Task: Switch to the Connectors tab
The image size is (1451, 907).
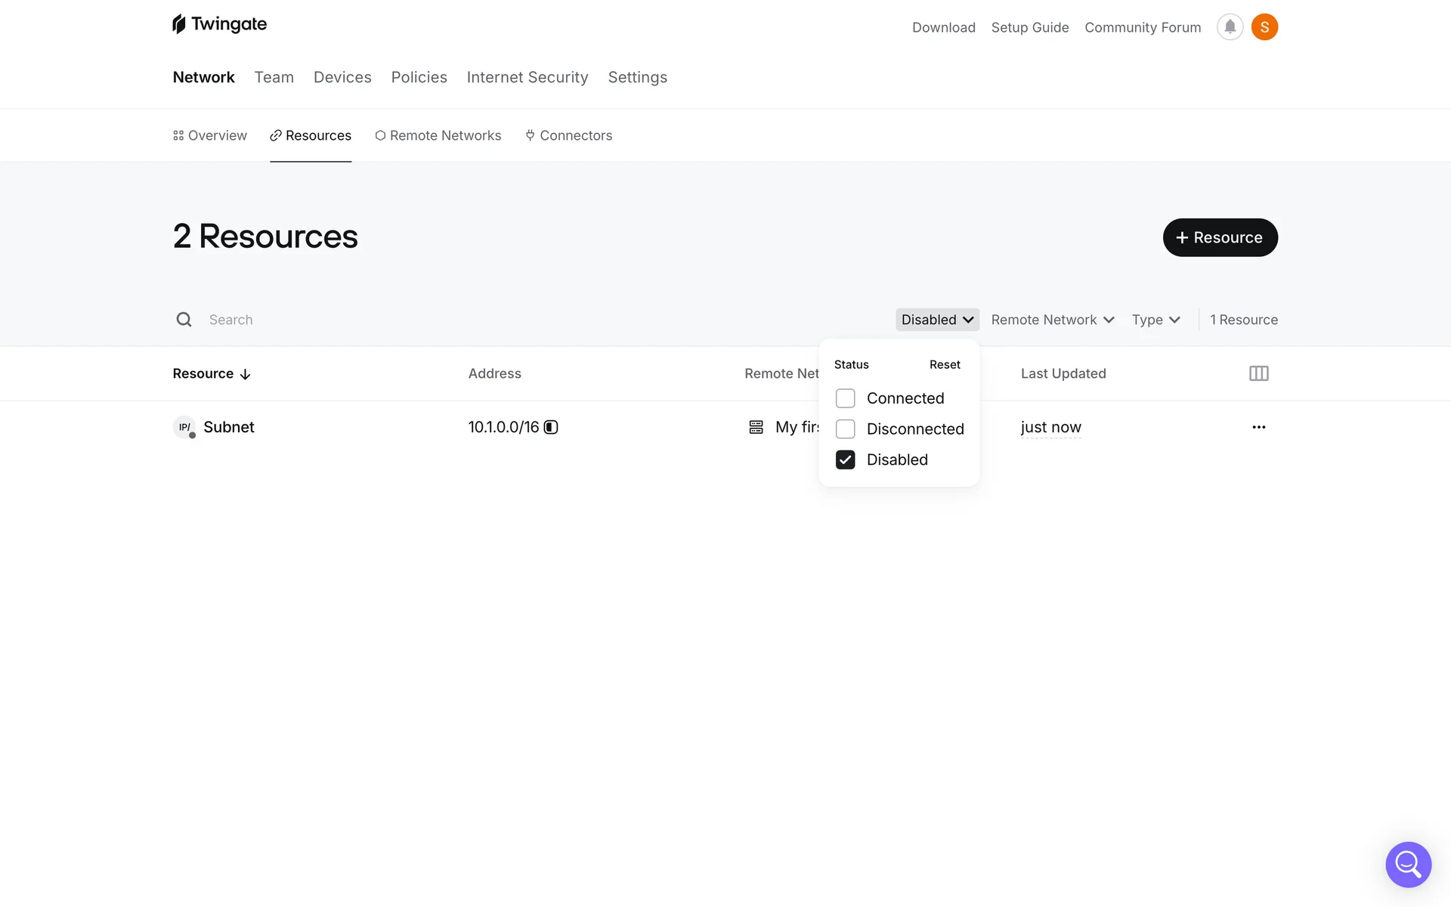Action: click(569, 135)
